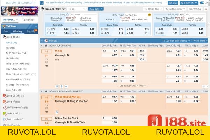Collapse the Thể Thao sidebar panel
This screenshot has width=210, height=140.
[x=36, y=26]
